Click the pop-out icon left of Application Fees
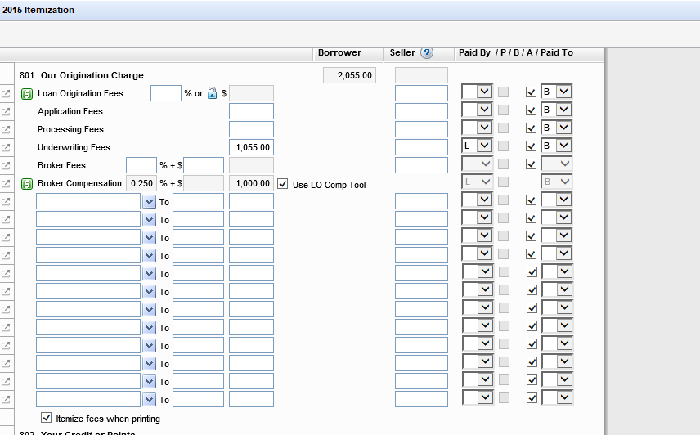The height and width of the screenshot is (435, 700). point(7,111)
